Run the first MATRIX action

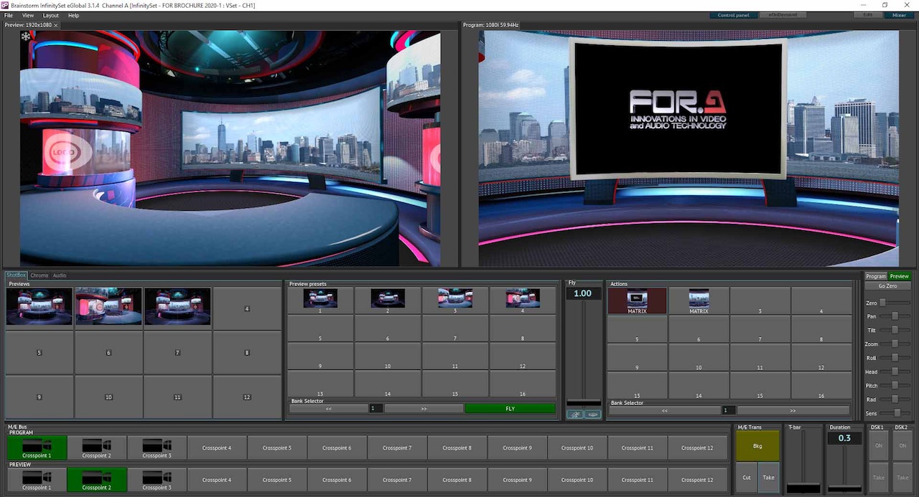[x=638, y=300]
